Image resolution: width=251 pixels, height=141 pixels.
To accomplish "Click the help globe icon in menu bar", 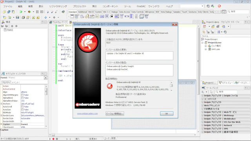I will click(219, 6).
